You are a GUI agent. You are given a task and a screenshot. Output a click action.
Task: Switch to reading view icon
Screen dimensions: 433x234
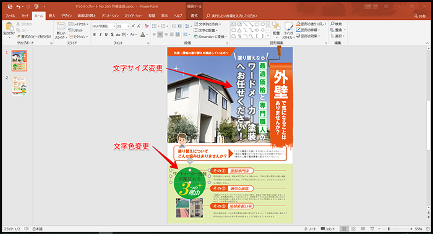pyautogui.click(x=363, y=229)
